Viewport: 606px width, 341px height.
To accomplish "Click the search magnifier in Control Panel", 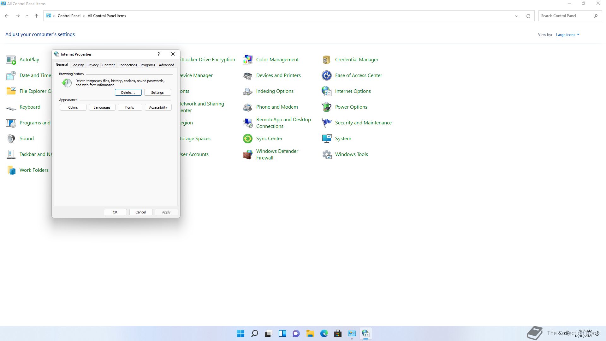I will 596,16.
